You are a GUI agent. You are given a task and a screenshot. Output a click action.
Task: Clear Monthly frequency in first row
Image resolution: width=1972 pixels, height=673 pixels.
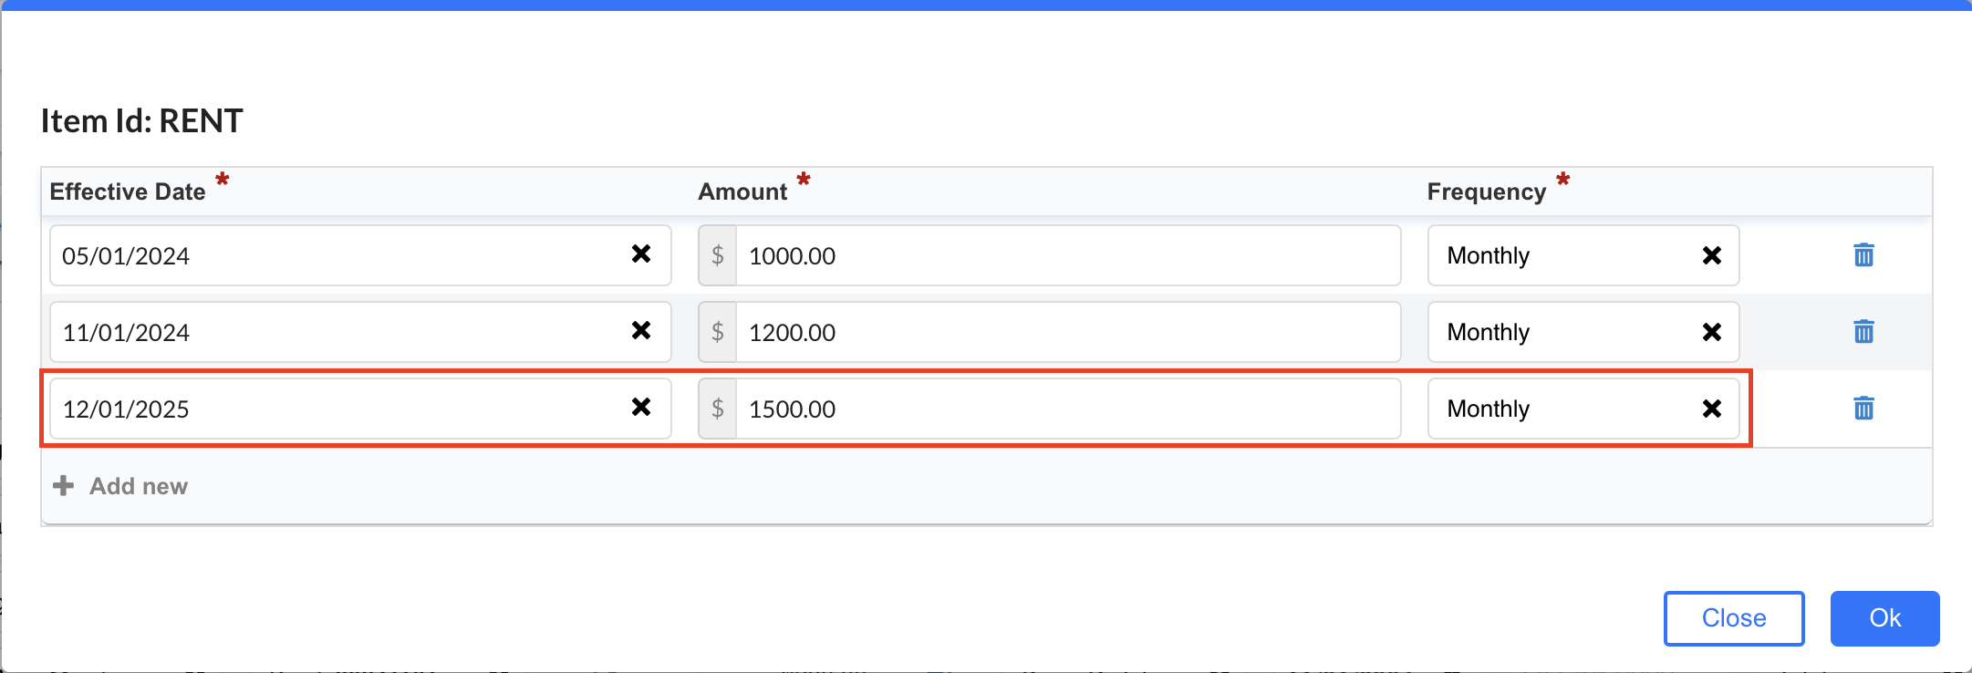click(1712, 255)
